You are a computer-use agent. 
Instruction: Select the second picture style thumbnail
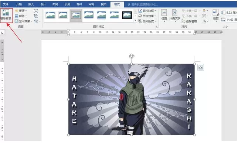point(63,15)
